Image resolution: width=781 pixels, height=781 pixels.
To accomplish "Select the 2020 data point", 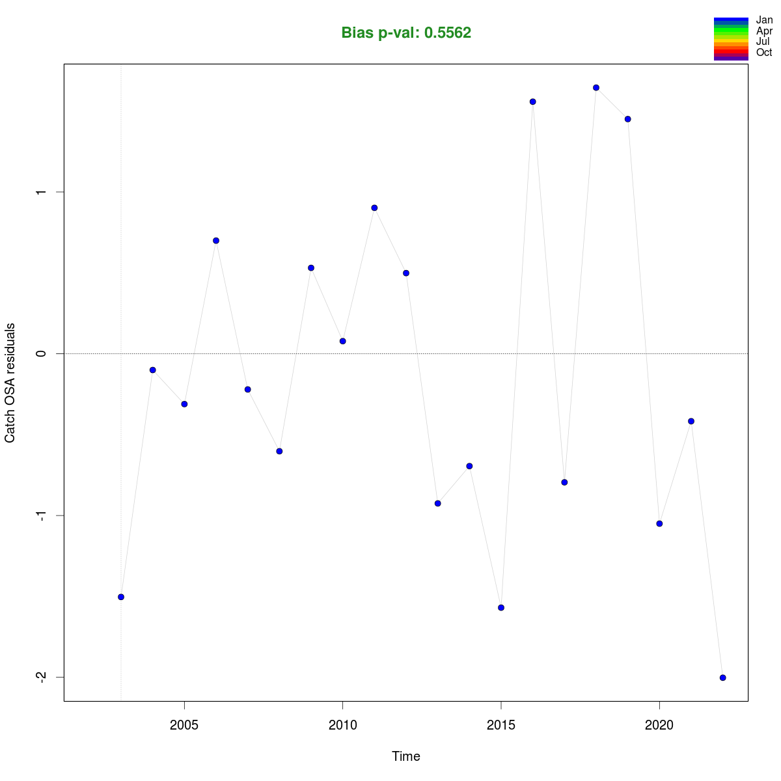I will click(659, 523).
